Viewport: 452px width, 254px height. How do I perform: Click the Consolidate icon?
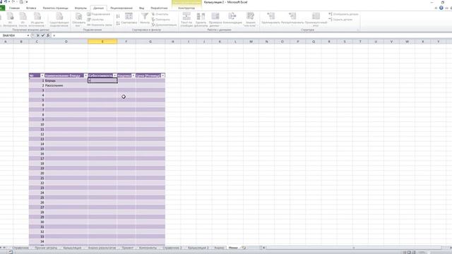coord(232,18)
